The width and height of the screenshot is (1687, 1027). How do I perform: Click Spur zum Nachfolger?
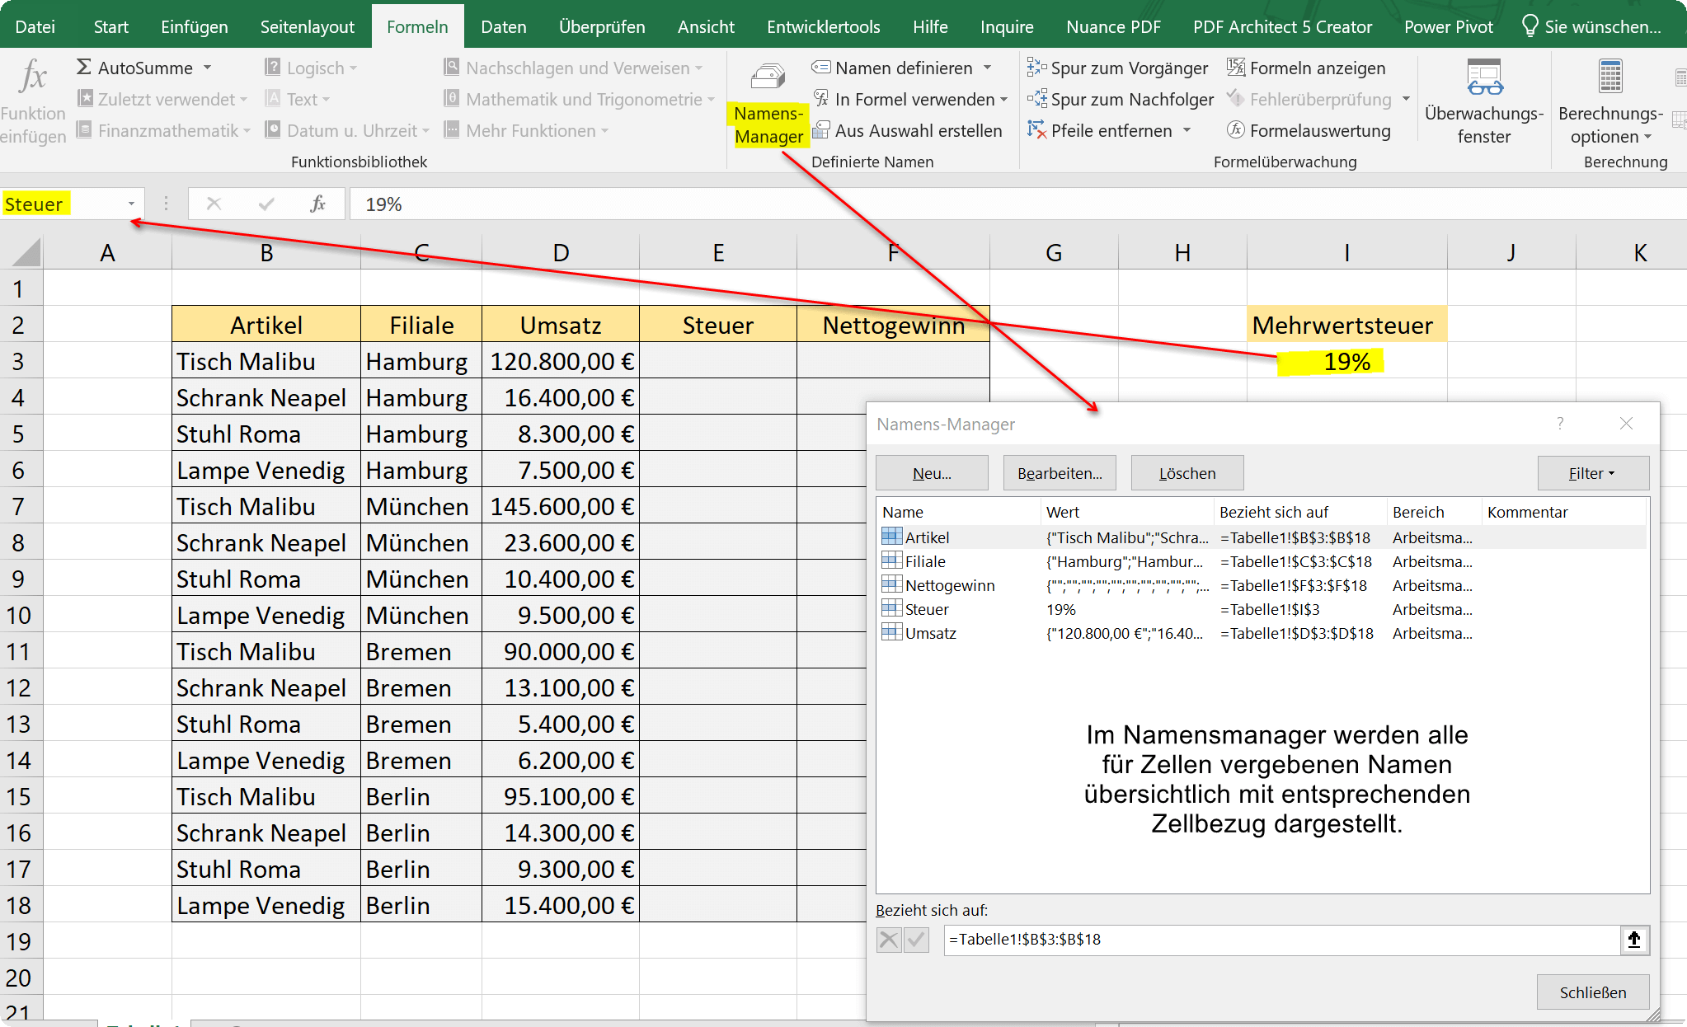click(x=1121, y=99)
